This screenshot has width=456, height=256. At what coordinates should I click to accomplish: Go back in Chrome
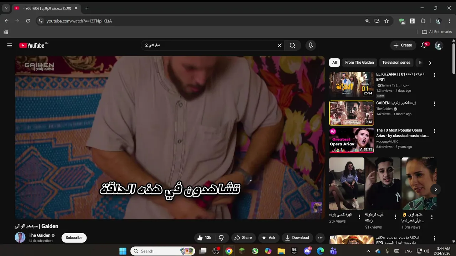point(6,21)
